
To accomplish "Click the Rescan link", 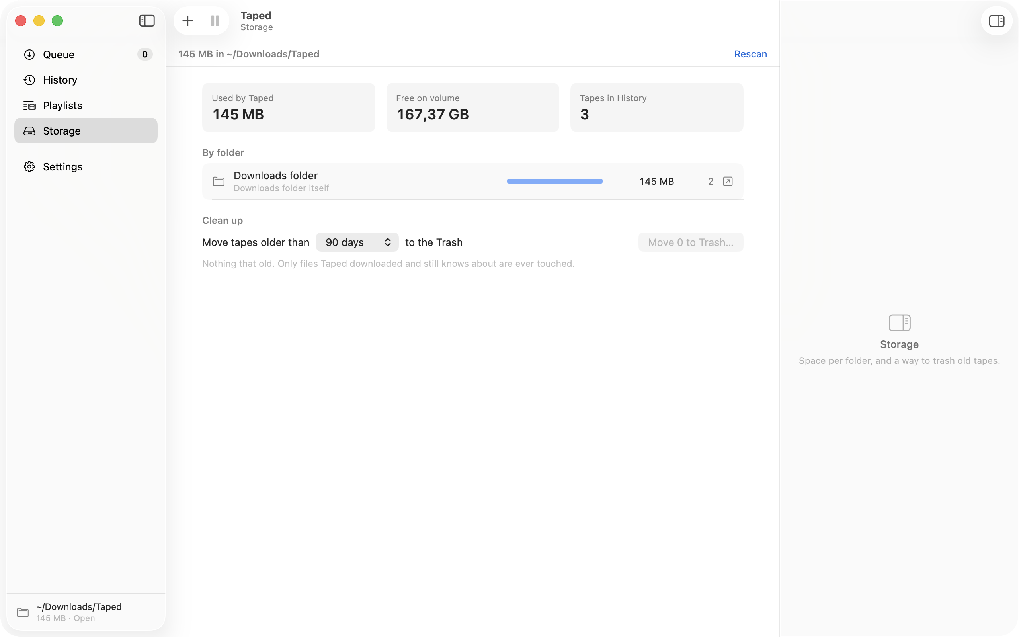I will click(750, 54).
